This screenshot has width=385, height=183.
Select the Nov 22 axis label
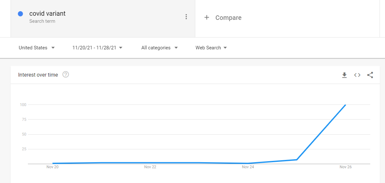point(150,167)
